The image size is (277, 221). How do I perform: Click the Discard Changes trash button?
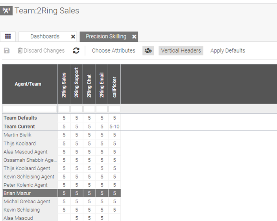[41, 51]
